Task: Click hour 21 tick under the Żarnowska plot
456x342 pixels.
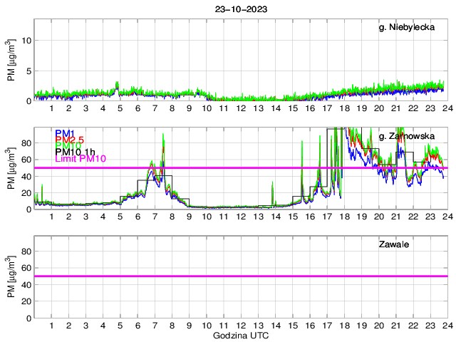Action: click(x=396, y=217)
